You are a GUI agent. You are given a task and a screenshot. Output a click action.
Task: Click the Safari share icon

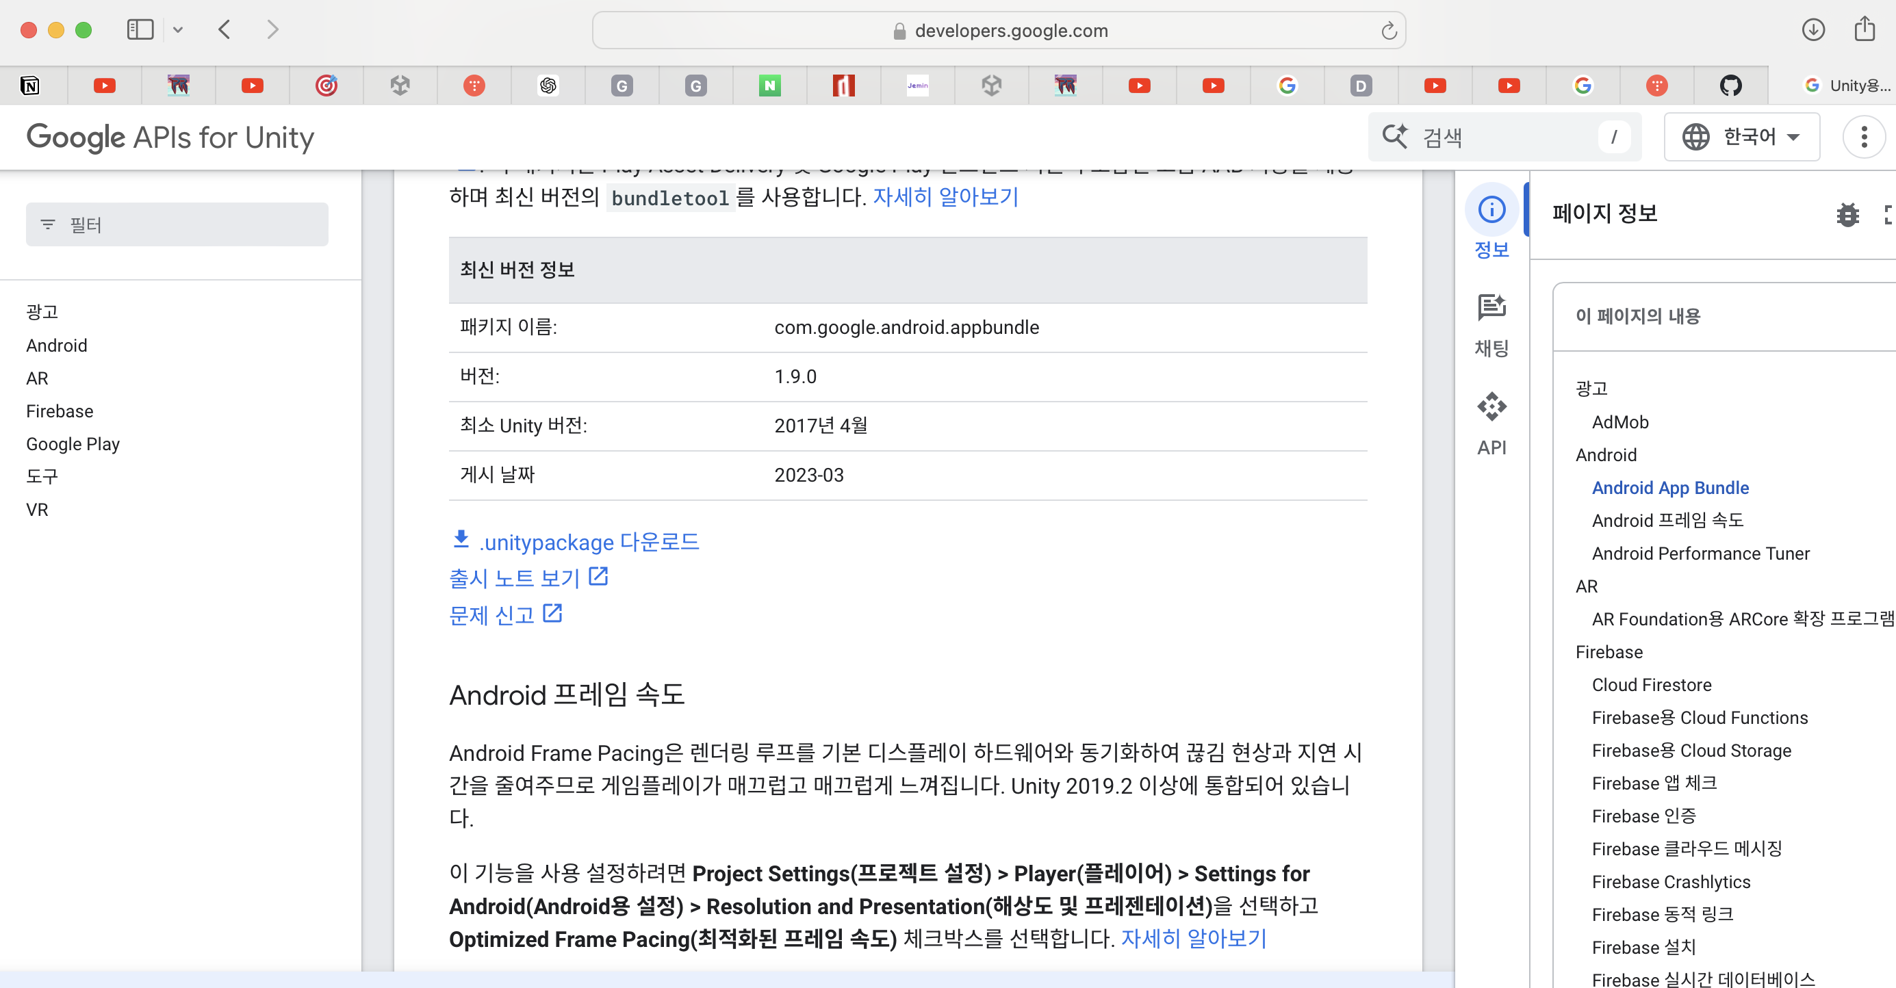[1864, 29]
